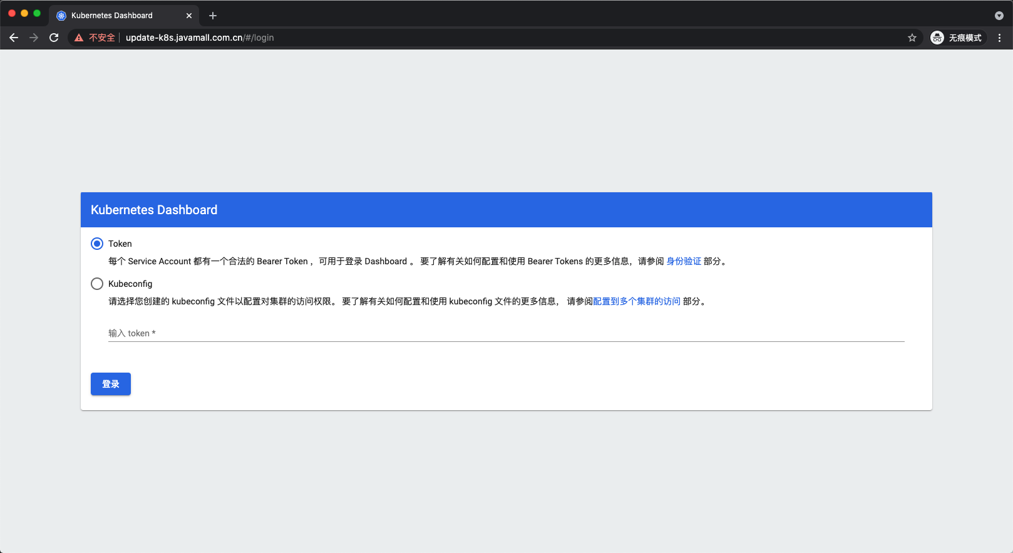The width and height of the screenshot is (1013, 553).
Task: Click the Kubernetes Dashboard header title
Action: [154, 210]
